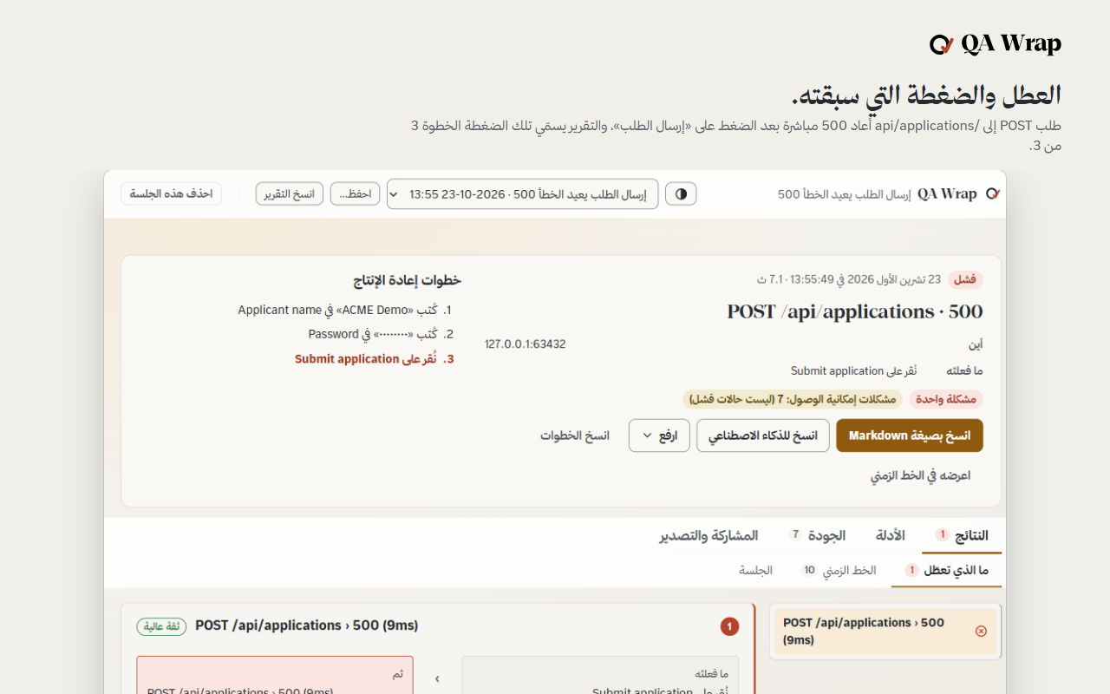Click the QA Wrap logo in the app header

pos(959,194)
